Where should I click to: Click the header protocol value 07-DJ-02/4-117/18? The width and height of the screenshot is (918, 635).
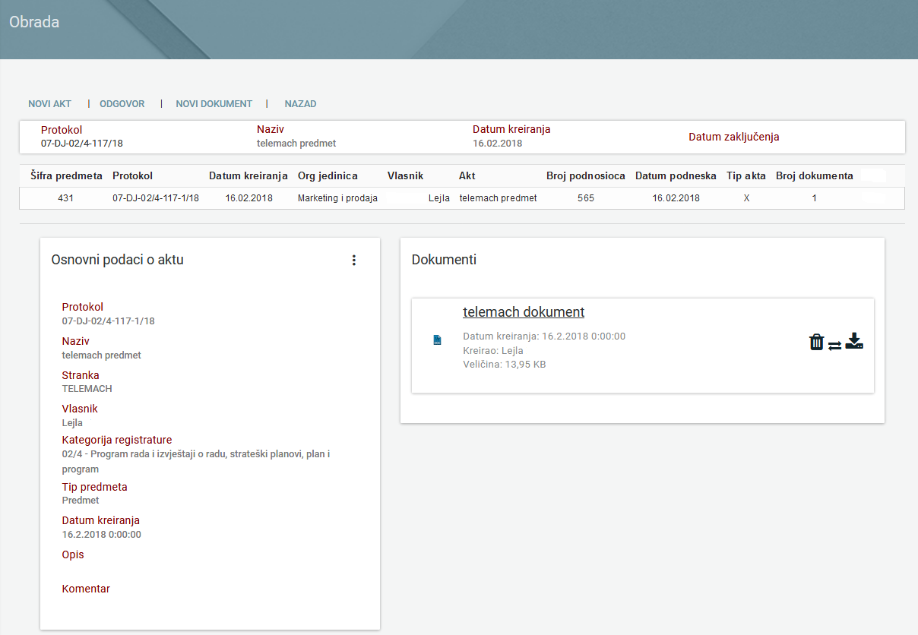point(82,143)
